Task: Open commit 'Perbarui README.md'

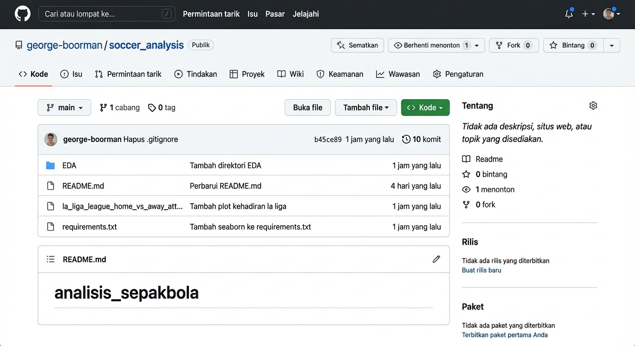Action: pos(225,186)
